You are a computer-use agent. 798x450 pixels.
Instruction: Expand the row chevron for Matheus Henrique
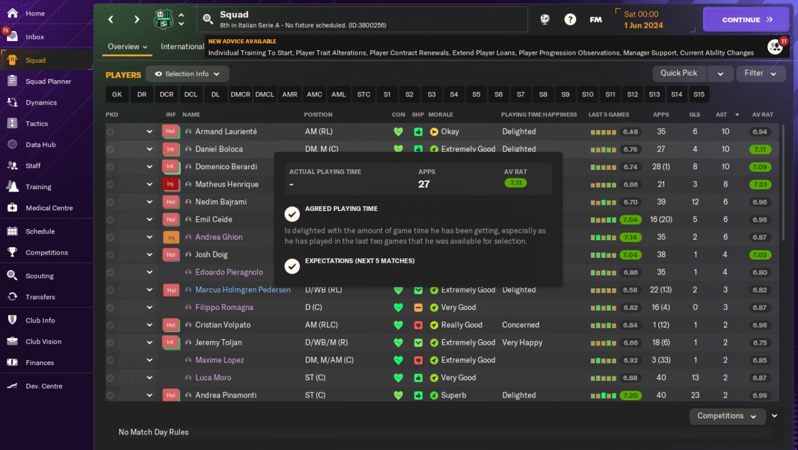(150, 184)
